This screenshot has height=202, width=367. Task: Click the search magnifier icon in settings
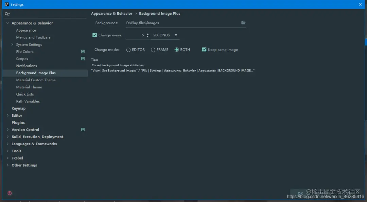coord(7,14)
